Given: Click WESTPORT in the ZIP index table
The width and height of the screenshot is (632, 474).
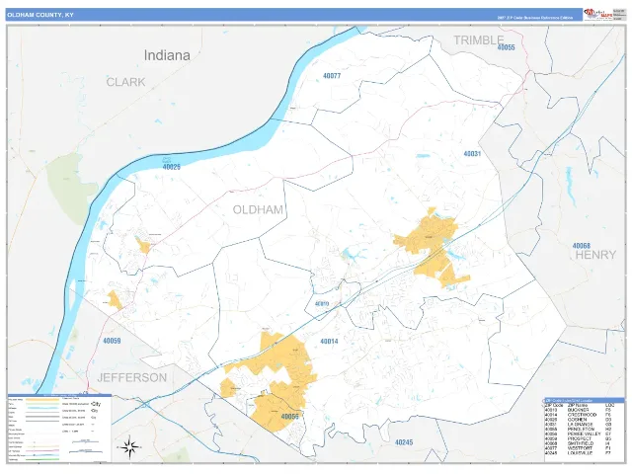Looking at the screenshot, I should (580, 448).
